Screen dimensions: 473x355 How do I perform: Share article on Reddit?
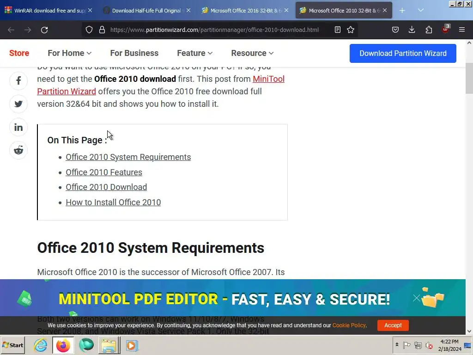(x=18, y=150)
